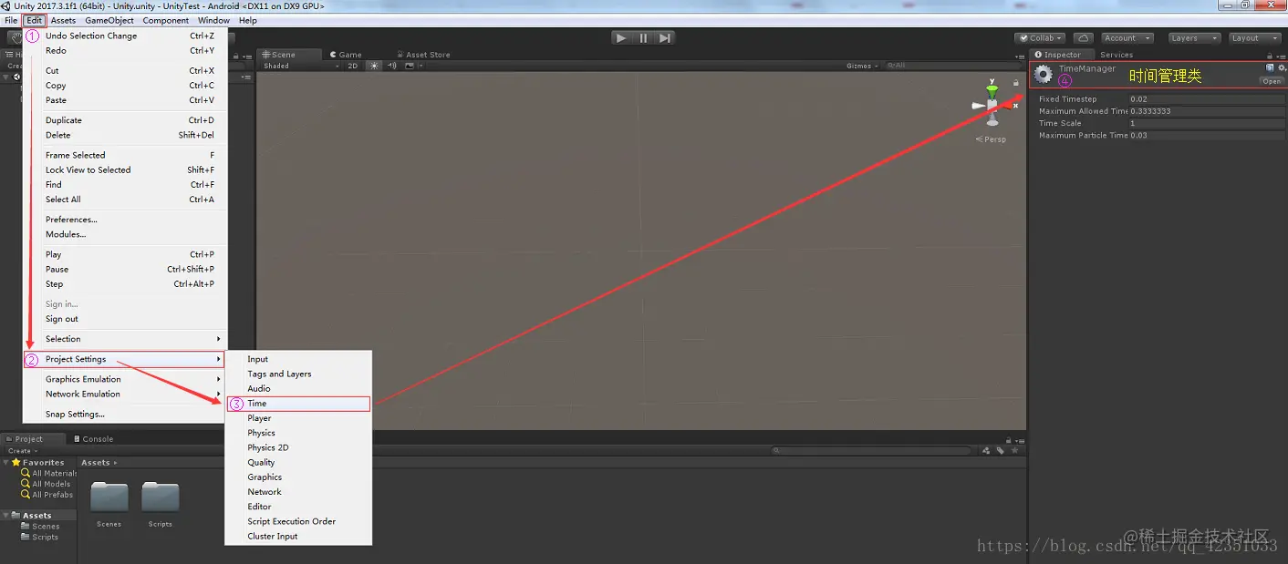Open the Collab dropdown
1288x564 pixels.
point(1041,38)
